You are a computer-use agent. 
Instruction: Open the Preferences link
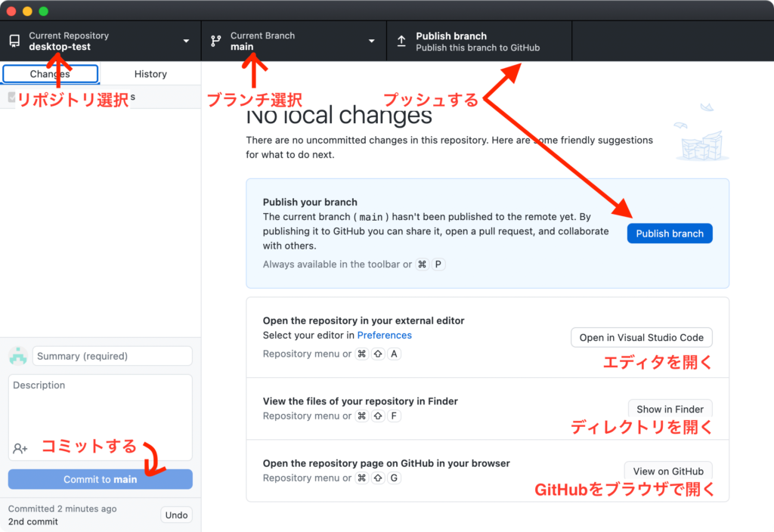click(x=384, y=335)
